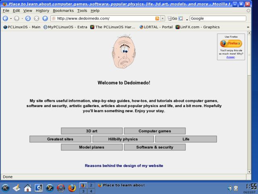
Task: Launch the wrench tools icon in panel
Action: pos(50,188)
